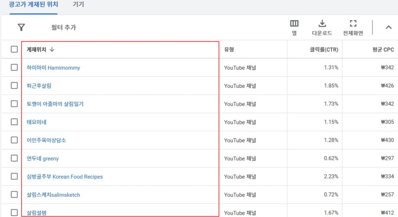Check the 이민주육아상담소 row checkbox
Viewport: 398px width, 217px height.
click(14, 140)
